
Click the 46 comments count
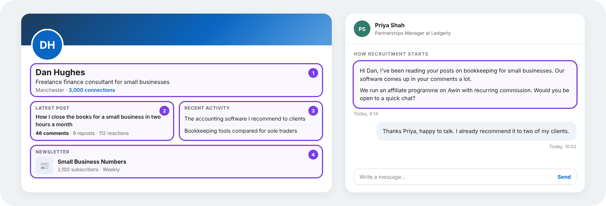[52, 133]
